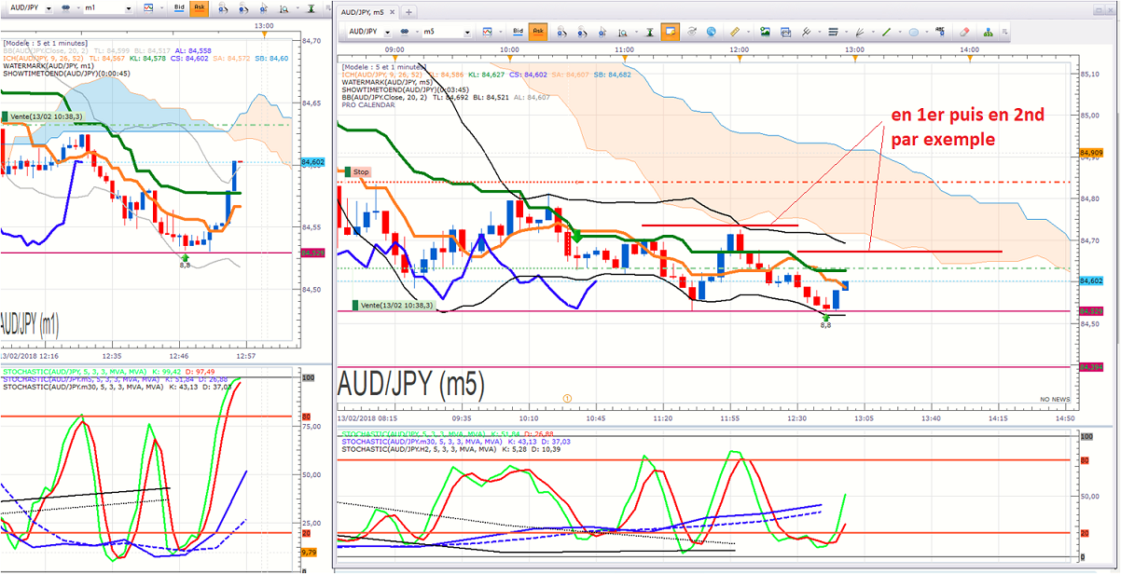Click 84,602 blue price tag on m1 axis

point(312,161)
